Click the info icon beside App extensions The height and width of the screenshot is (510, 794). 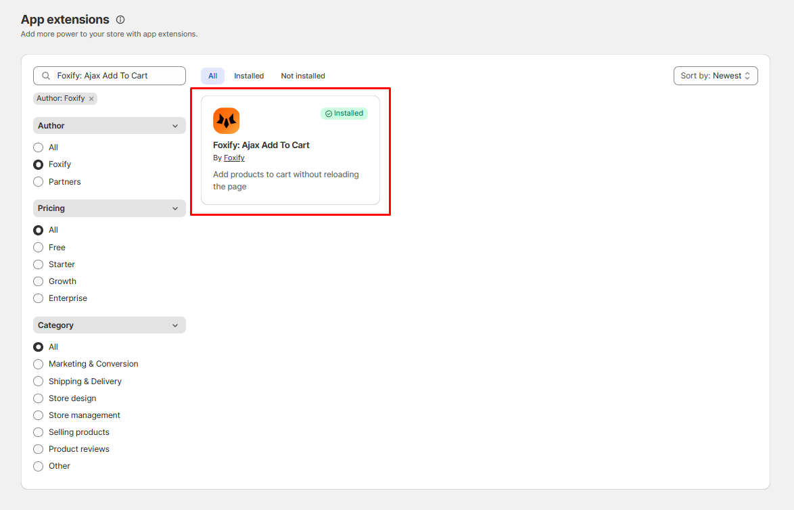pyautogui.click(x=120, y=20)
